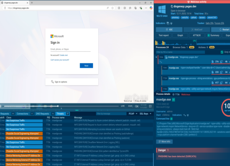Open the Copilot icon in Edge

coord(151,8)
